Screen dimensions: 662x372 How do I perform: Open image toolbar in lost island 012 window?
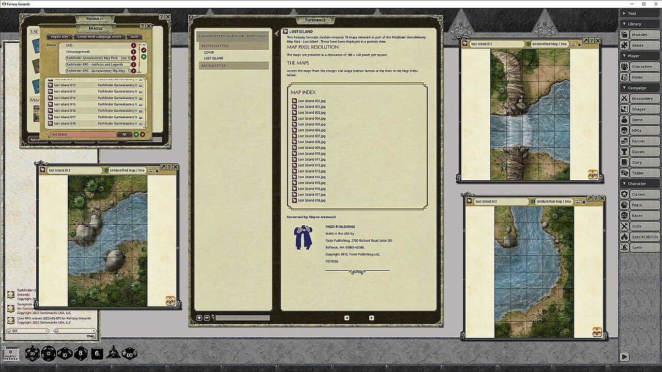coord(597,332)
